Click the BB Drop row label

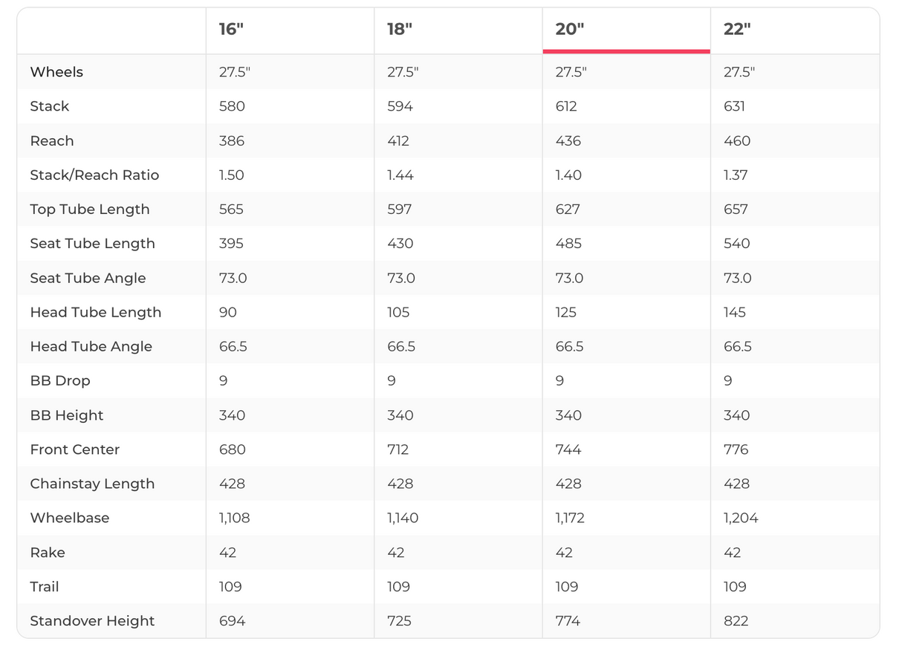tap(60, 381)
